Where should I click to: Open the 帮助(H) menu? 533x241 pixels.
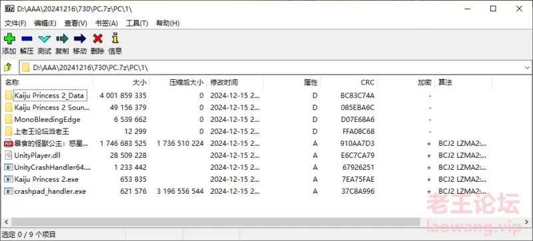(x=168, y=23)
